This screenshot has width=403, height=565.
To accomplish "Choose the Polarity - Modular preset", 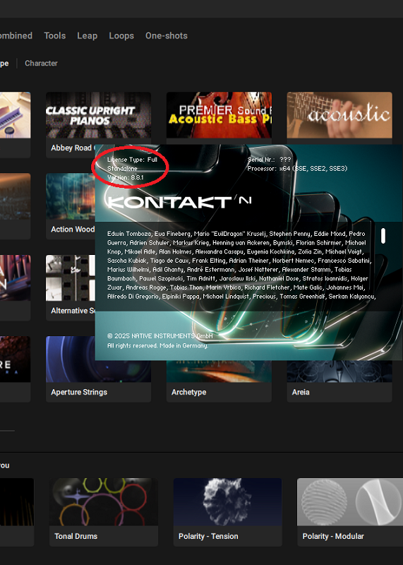I will [x=350, y=512].
